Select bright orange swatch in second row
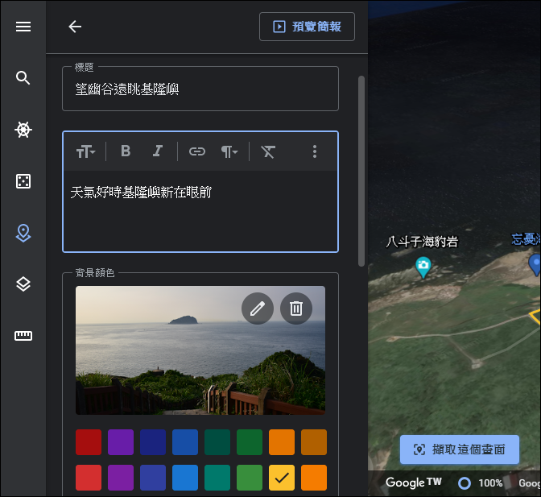 tap(314, 478)
